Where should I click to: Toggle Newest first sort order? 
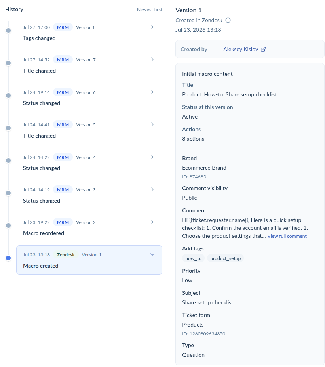[149, 10]
